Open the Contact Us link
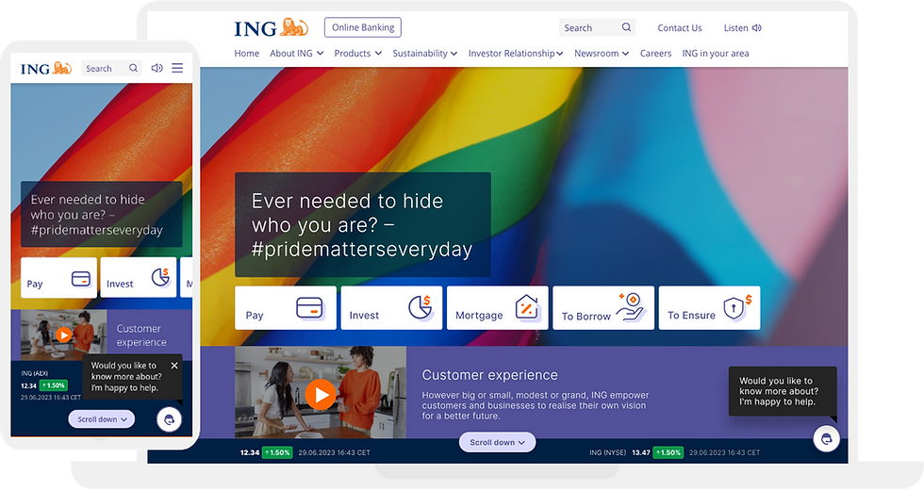Viewport: 924px width, 490px height. tap(680, 27)
